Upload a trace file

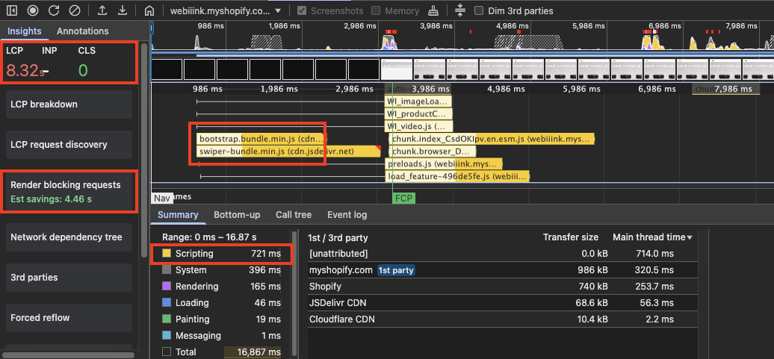click(x=102, y=11)
